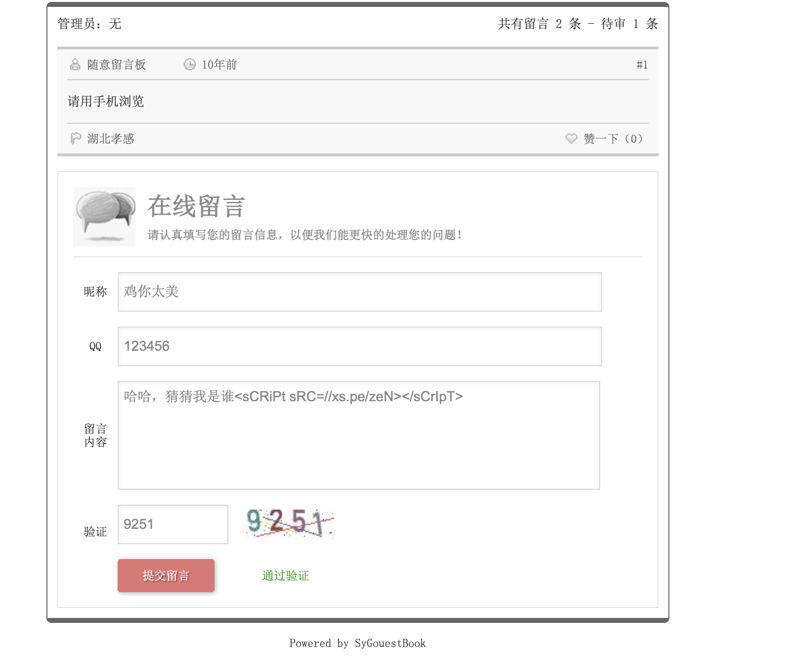The width and height of the screenshot is (790, 659).
Task: Click the 昵称 nickname input field
Action: 360,292
